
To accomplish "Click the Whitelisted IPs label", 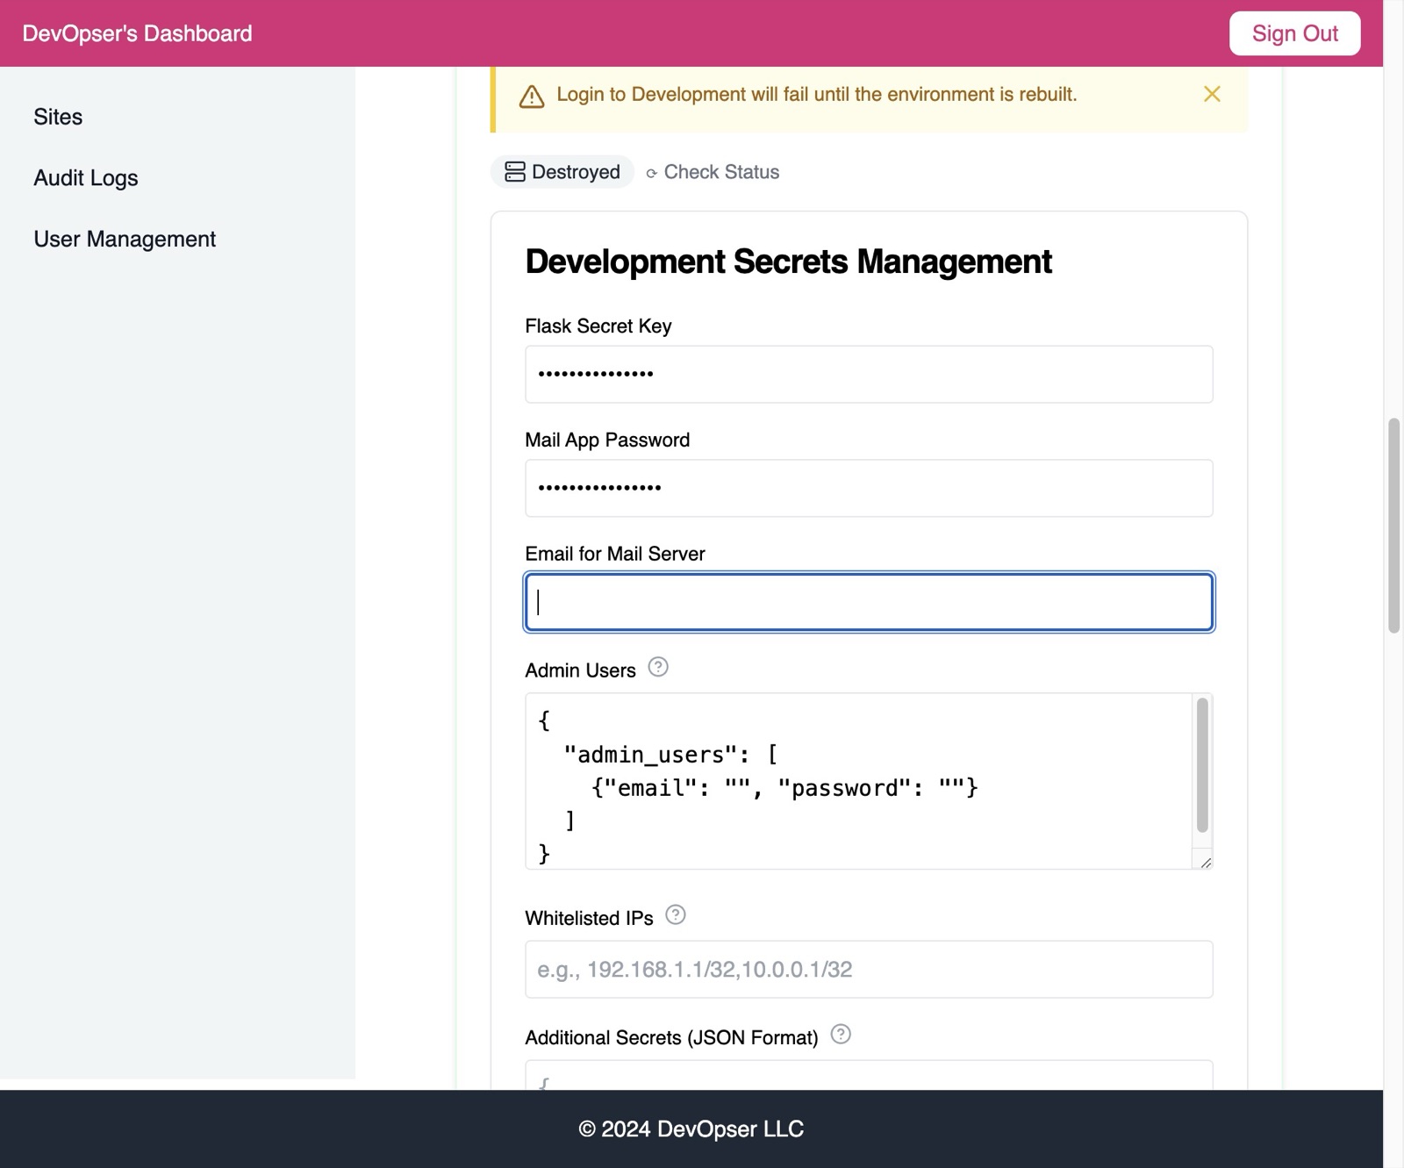I will (x=589, y=918).
